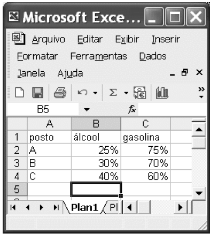Go to the last sheet tab button

[x=56, y=207]
